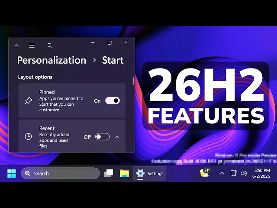Minimize the Settings window

click(93, 43)
